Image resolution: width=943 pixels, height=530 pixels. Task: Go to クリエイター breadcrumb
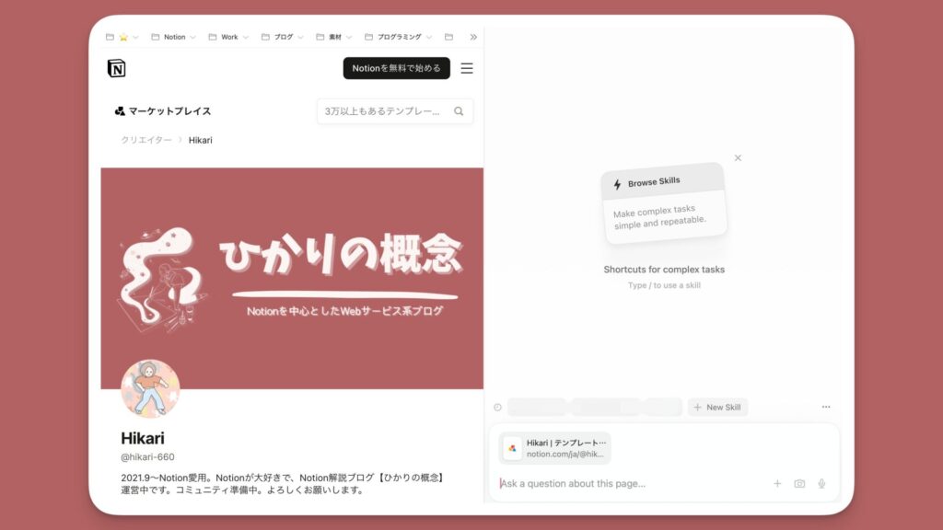pos(146,140)
